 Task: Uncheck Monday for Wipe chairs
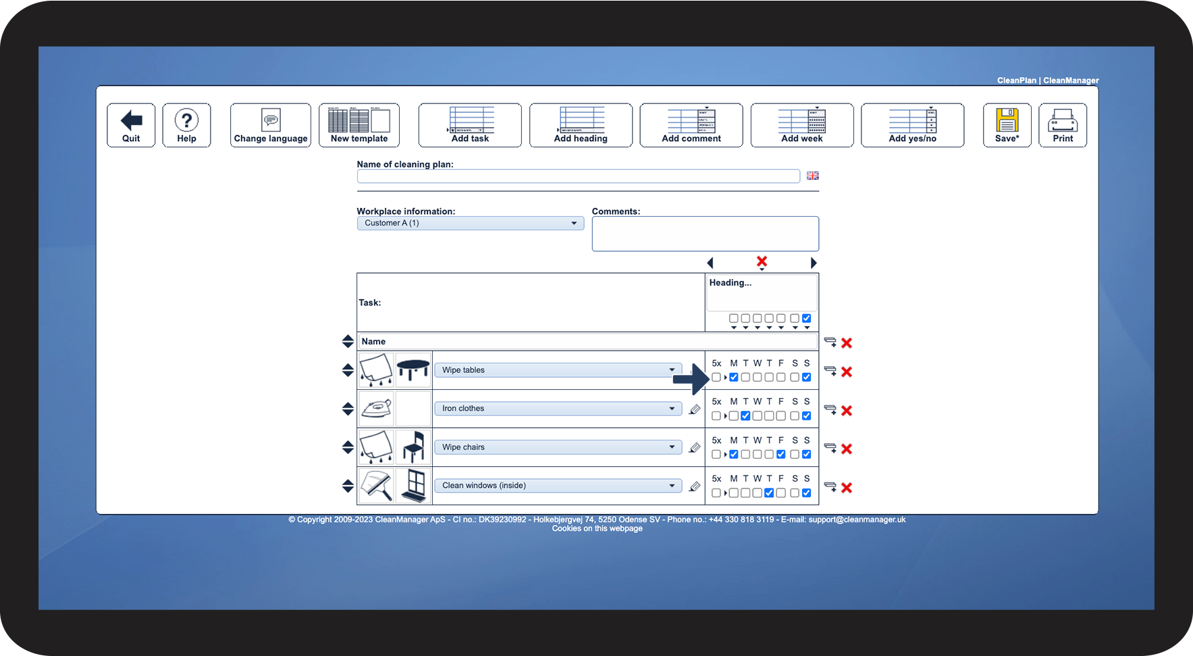tap(734, 455)
